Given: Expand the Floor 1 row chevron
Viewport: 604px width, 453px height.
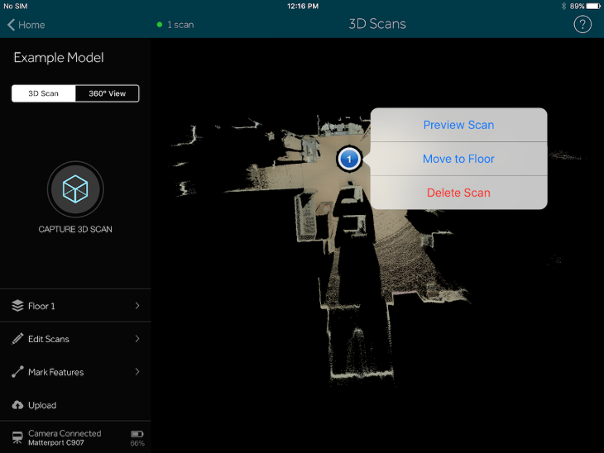Looking at the screenshot, I should click(x=137, y=306).
